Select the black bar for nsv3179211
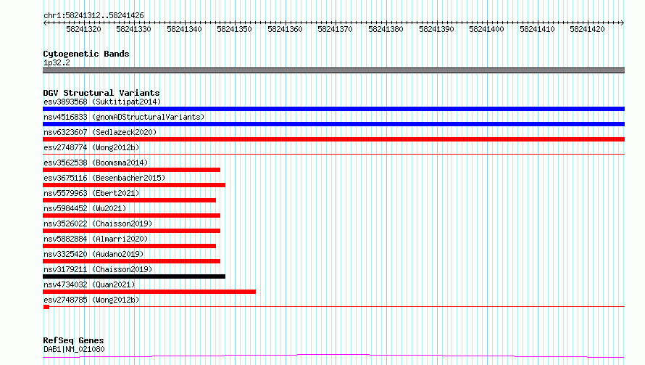Image resolution: width=645 pixels, height=365 pixels. coord(134,276)
